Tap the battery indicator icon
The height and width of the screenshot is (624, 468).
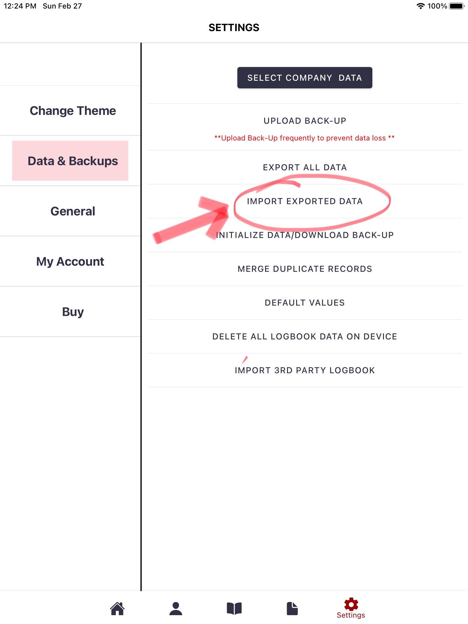coord(457,6)
